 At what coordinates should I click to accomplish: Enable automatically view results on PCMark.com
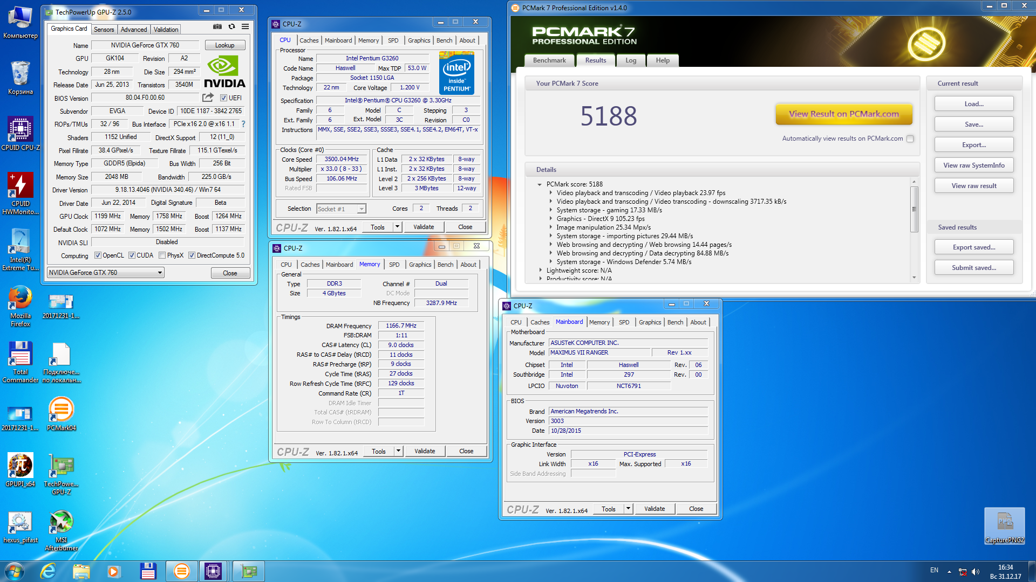pyautogui.click(x=910, y=138)
